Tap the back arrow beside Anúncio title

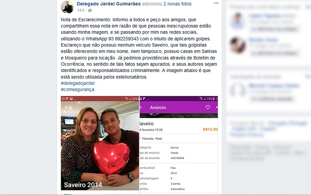pos(141,107)
